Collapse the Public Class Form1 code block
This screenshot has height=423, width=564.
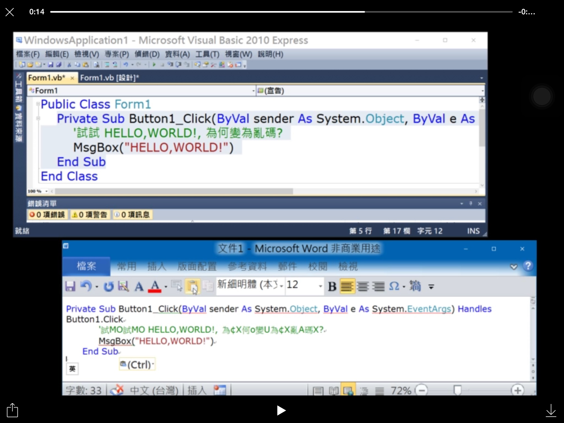[x=38, y=104]
